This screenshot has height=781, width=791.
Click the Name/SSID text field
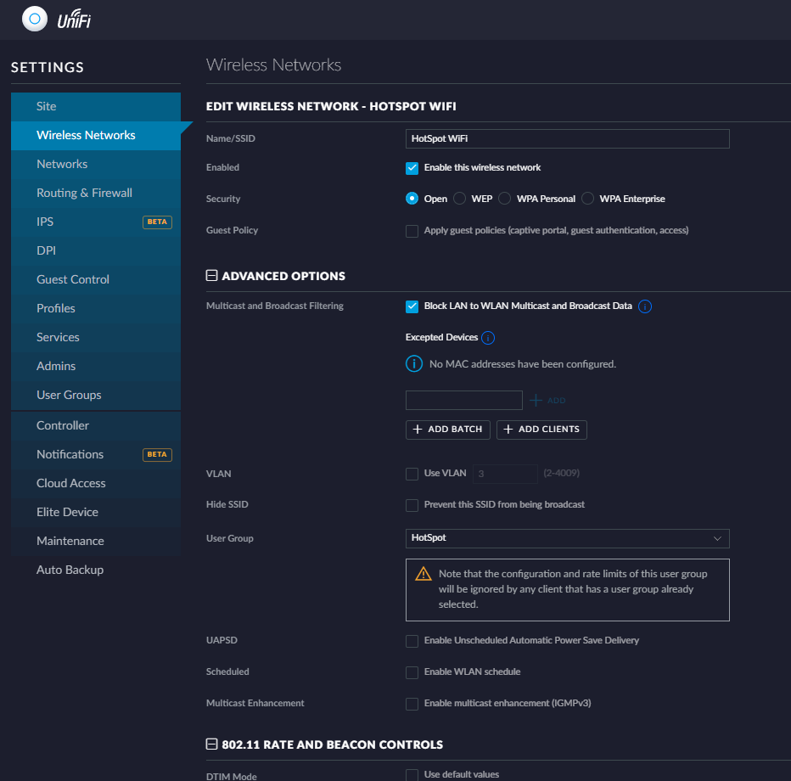click(x=567, y=138)
